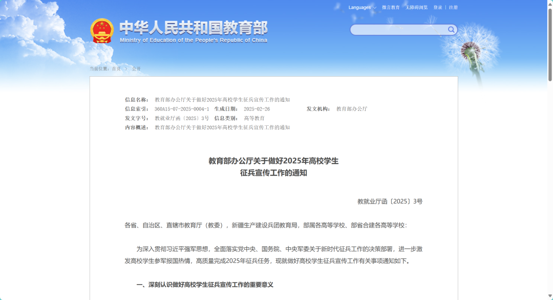The height and width of the screenshot is (300, 553).
Task: Click the 中华人民共和国教育部 site title
Action: [193, 28]
